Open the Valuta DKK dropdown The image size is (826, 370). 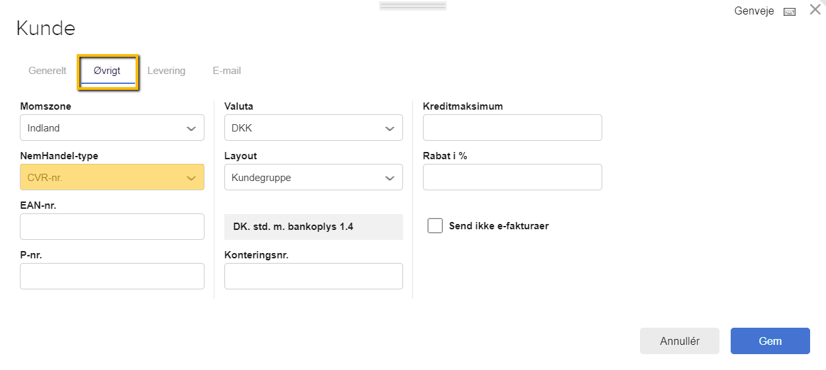314,128
